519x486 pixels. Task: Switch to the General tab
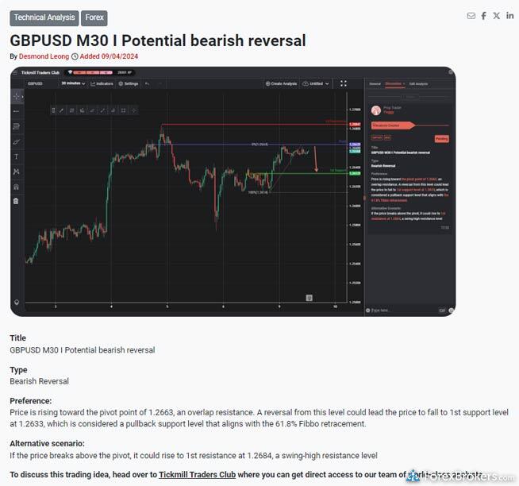tap(375, 83)
